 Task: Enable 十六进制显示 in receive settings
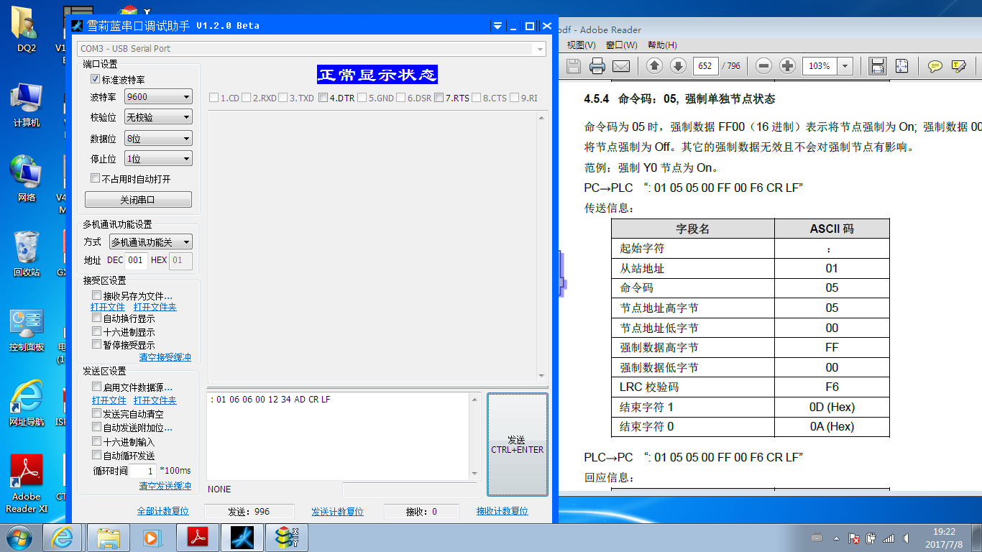97,332
